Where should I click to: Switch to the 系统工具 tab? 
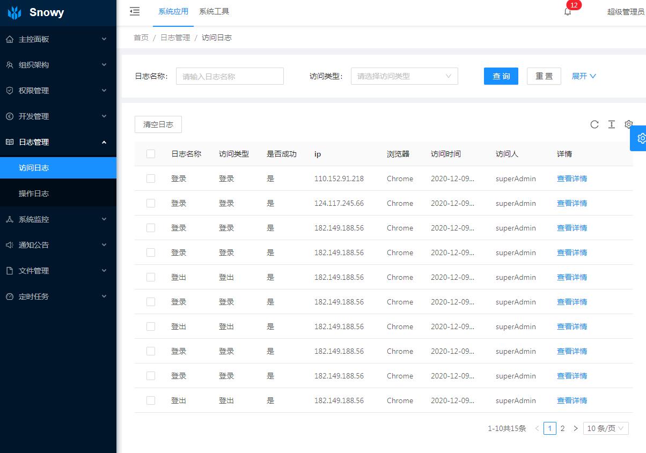[x=214, y=11]
